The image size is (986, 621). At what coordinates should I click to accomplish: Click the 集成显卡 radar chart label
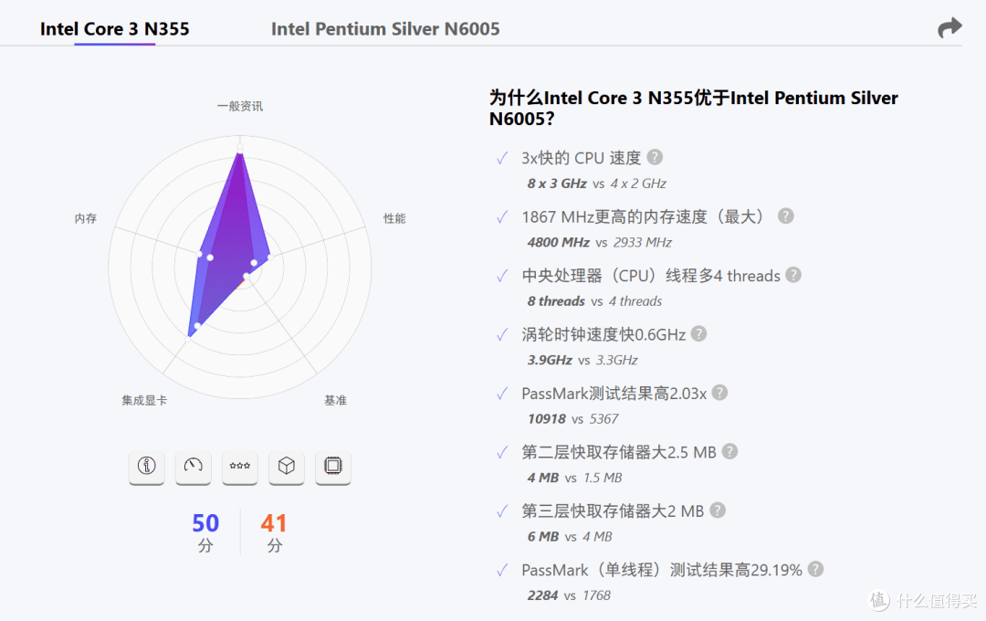(144, 400)
